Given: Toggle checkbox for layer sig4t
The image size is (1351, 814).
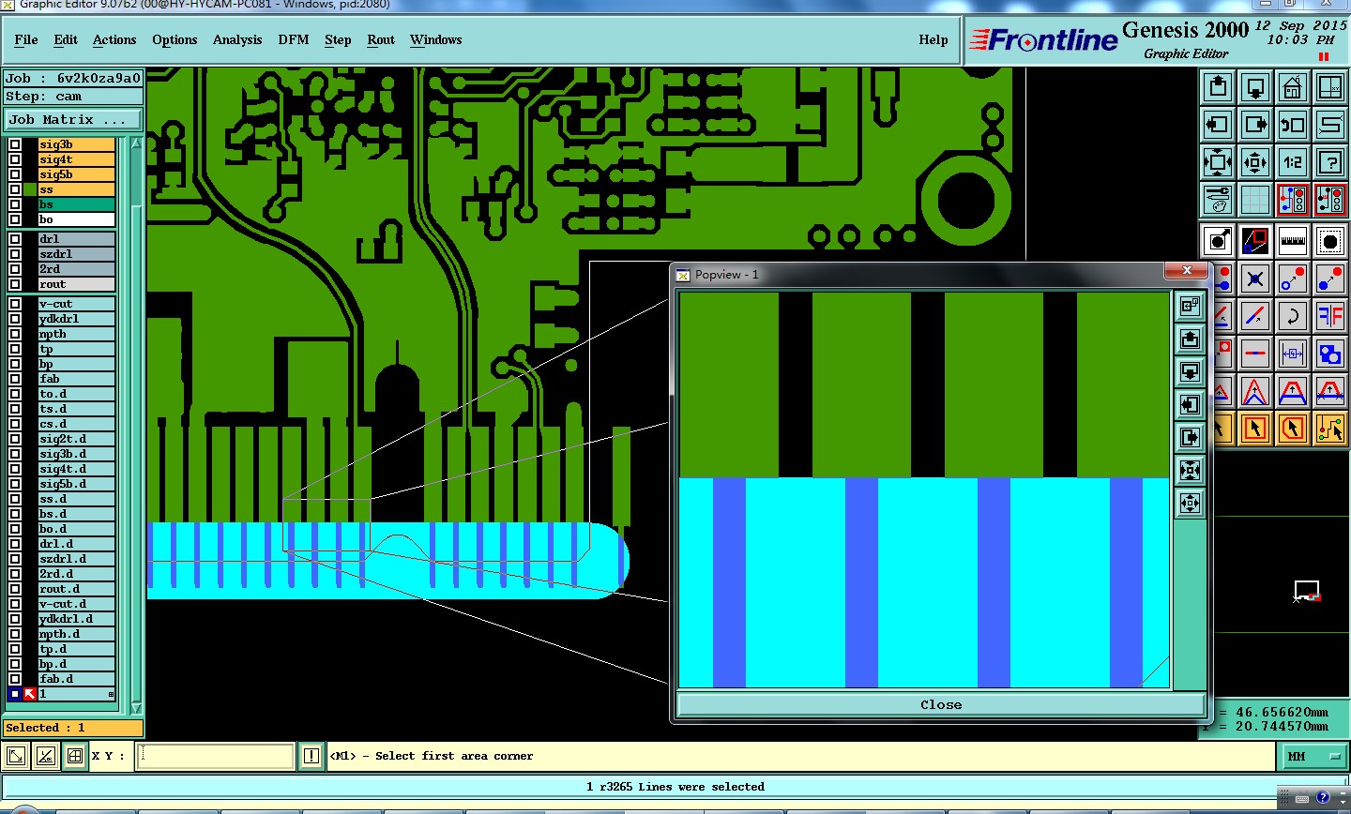Looking at the screenshot, I should [x=15, y=159].
